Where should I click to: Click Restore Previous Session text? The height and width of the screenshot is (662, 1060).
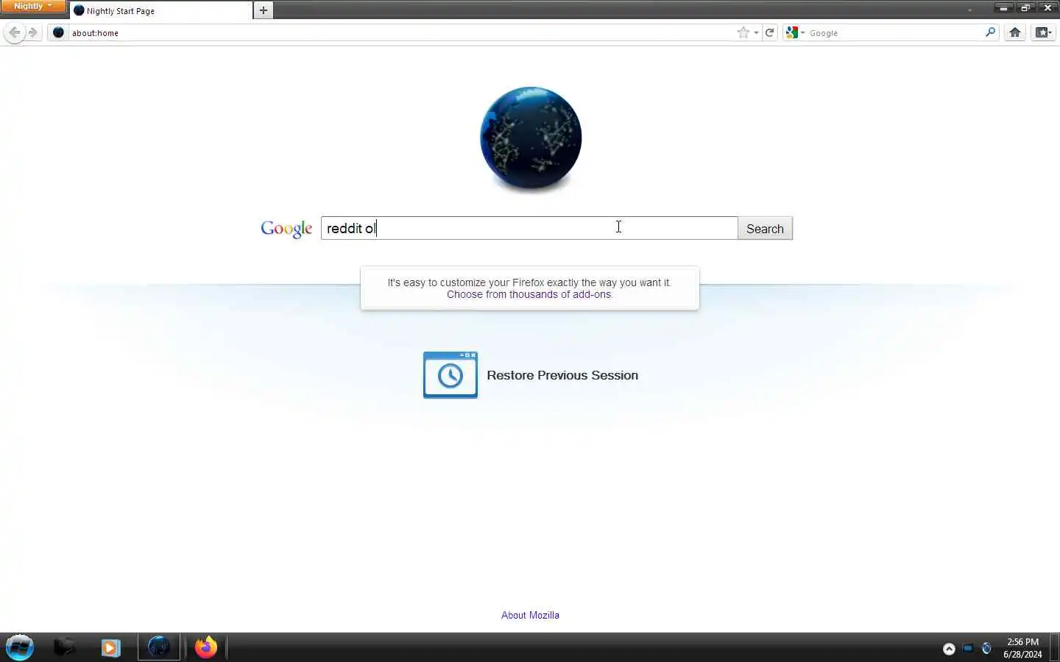coord(562,375)
